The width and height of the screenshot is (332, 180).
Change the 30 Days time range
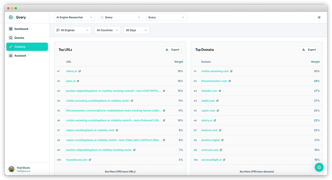pyautogui.click(x=137, y=30)
